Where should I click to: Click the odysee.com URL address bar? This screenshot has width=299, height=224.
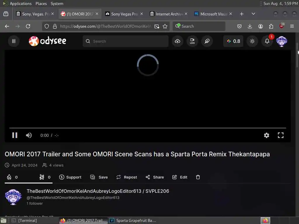(x=106, y=26)
